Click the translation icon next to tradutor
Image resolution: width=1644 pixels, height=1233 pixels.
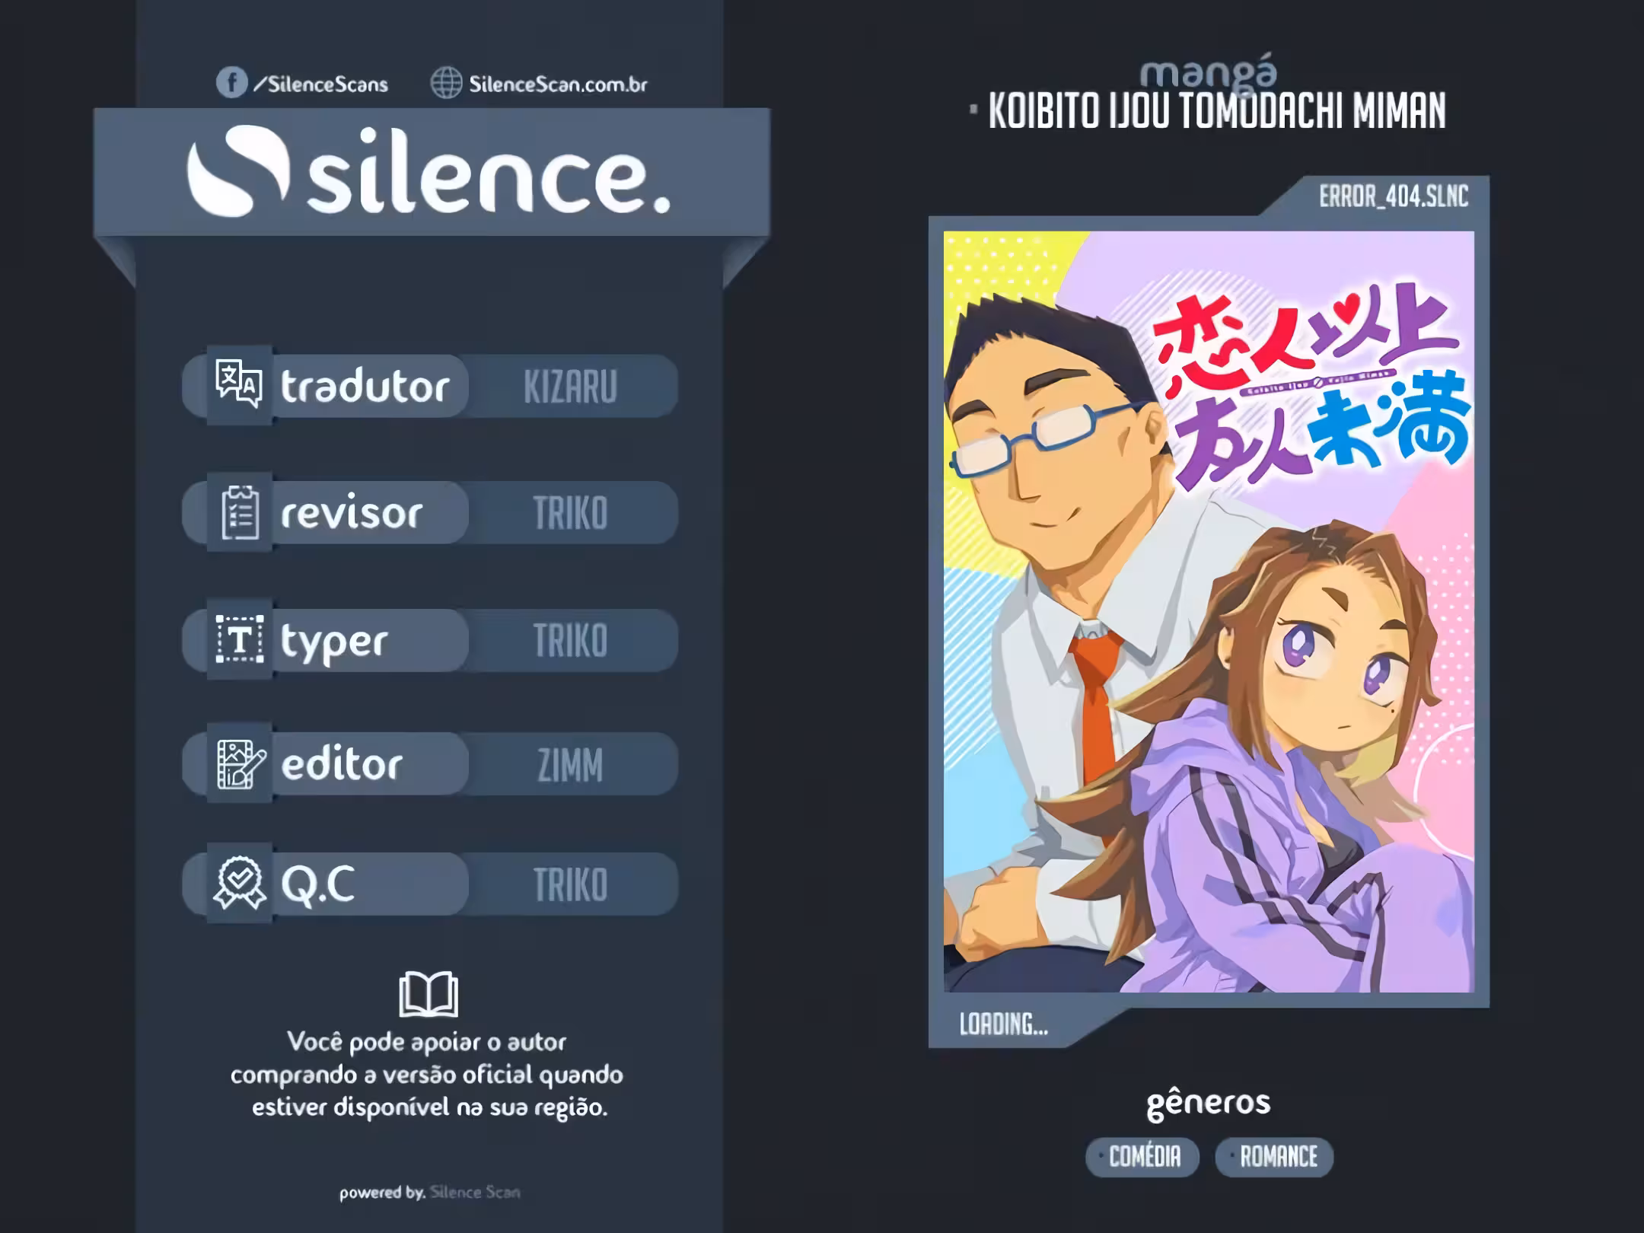tap(239, 384)
